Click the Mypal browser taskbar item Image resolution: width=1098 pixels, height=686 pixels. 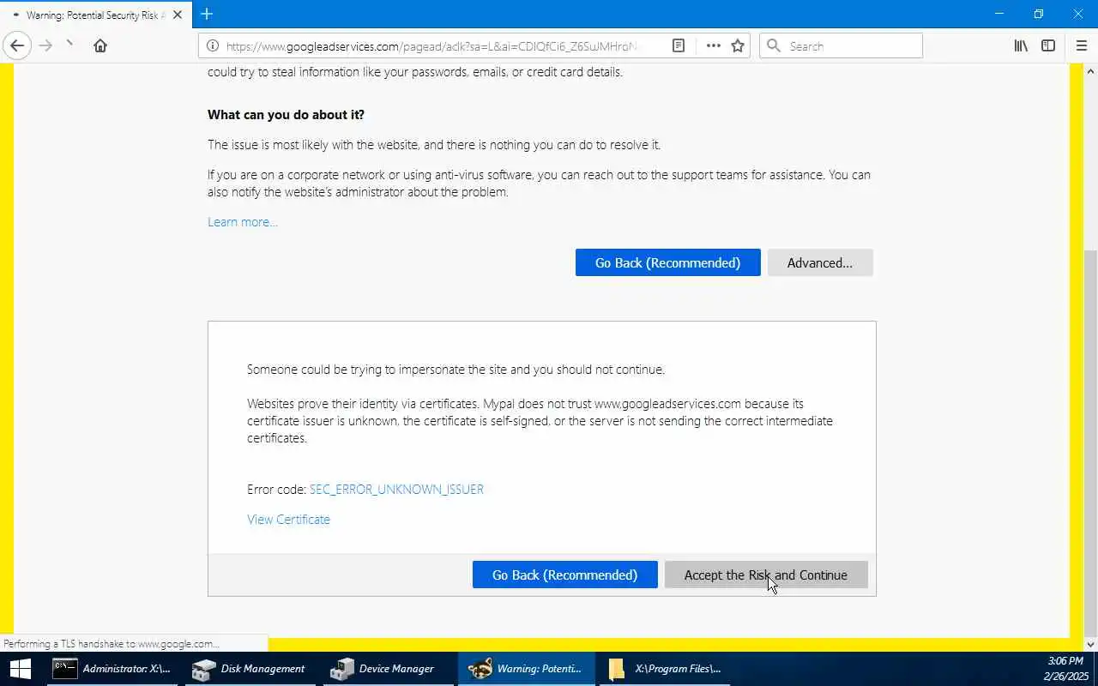point(526,669)
